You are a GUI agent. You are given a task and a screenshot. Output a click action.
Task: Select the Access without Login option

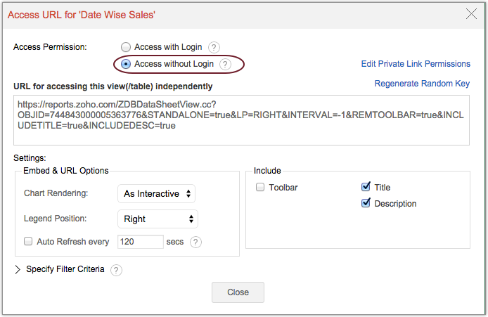[x=126, y=64]
